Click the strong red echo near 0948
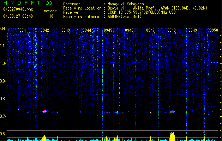 pyautogui.click(x=172, y=112)
